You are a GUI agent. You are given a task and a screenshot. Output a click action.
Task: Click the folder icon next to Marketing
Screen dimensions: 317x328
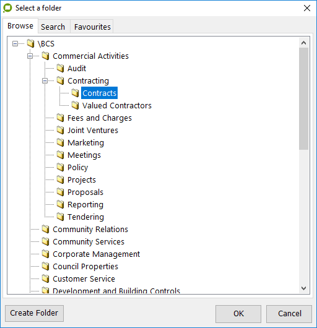click(60, 142)
